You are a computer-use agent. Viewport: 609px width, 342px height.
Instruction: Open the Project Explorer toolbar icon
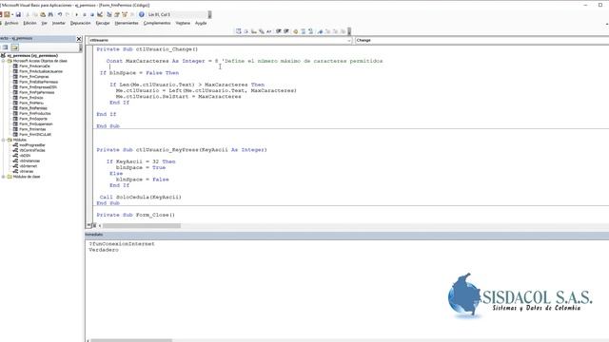[x=109, y=14]
